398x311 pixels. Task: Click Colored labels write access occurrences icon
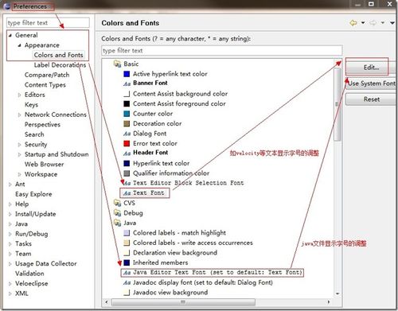[127, 243]
